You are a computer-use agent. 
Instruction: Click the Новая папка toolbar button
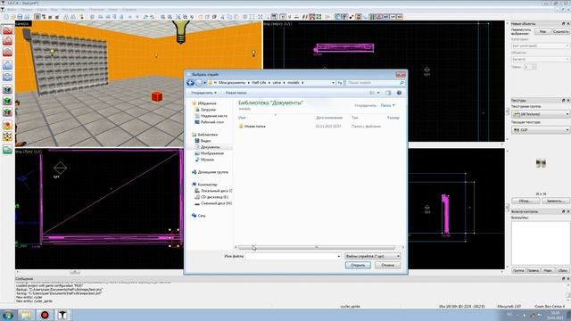(236, 93)
